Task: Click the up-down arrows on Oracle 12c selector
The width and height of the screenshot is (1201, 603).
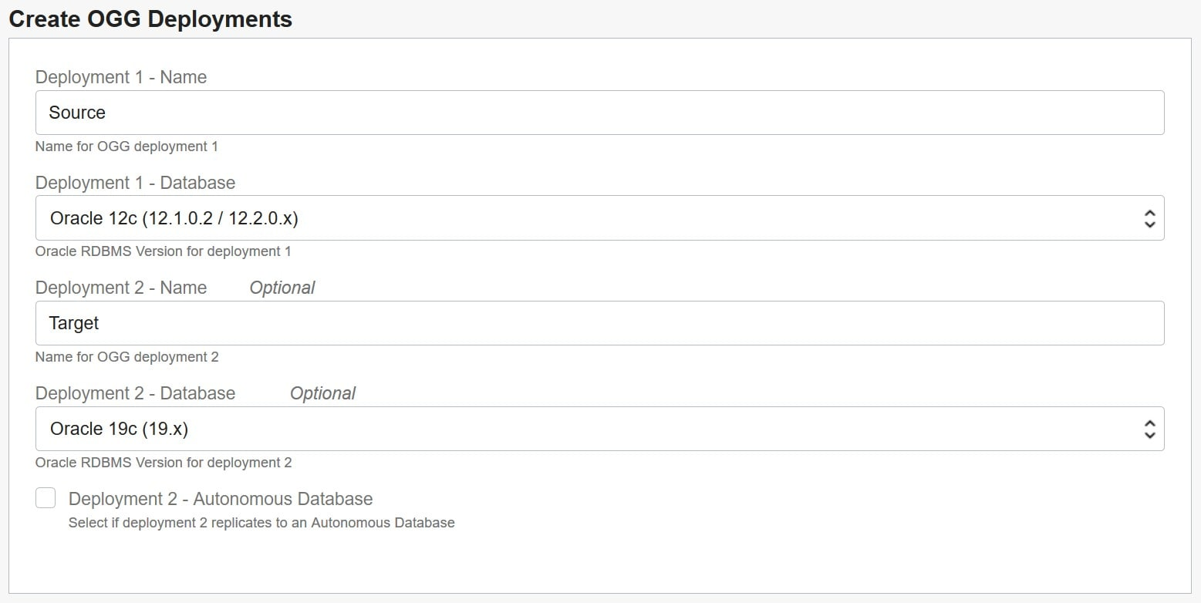Action: [1149, 219]
